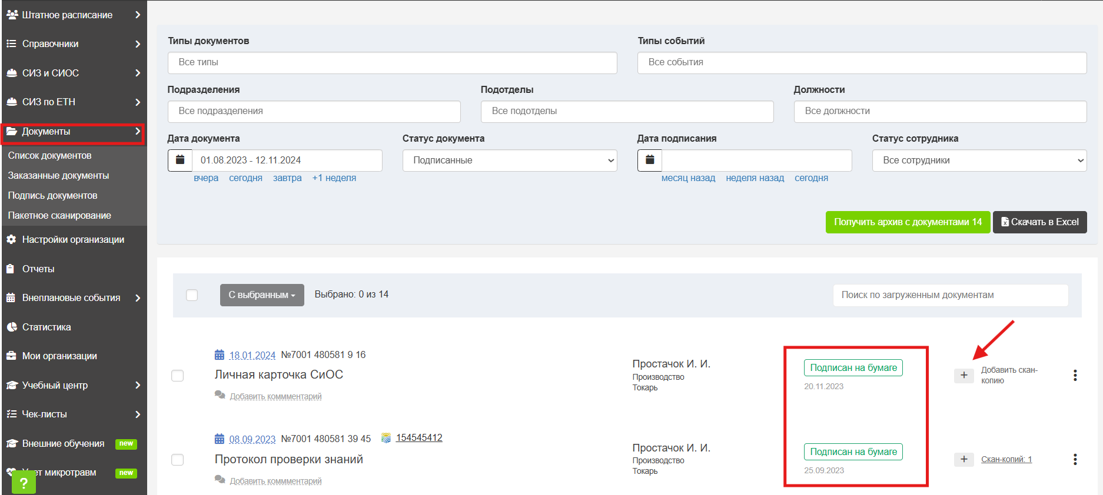
Task: Click the green question mark help icon
Action: (24, 483)
